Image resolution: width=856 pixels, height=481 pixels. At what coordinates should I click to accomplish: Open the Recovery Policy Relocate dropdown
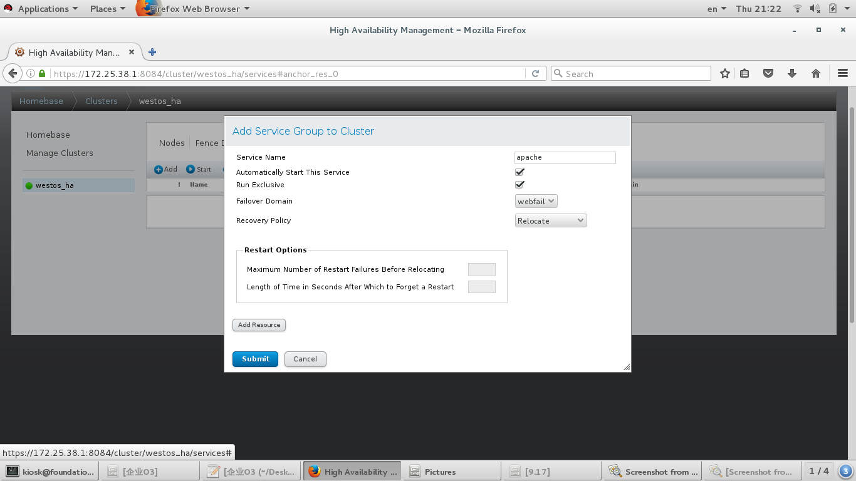551,220
